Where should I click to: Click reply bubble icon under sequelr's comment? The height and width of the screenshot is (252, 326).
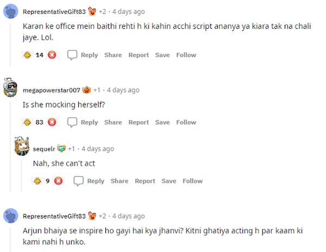click(79, 181)
